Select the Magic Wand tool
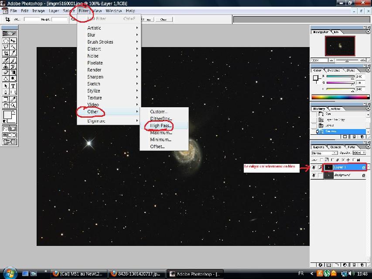The image size is (372, 279). click(13, 47)
